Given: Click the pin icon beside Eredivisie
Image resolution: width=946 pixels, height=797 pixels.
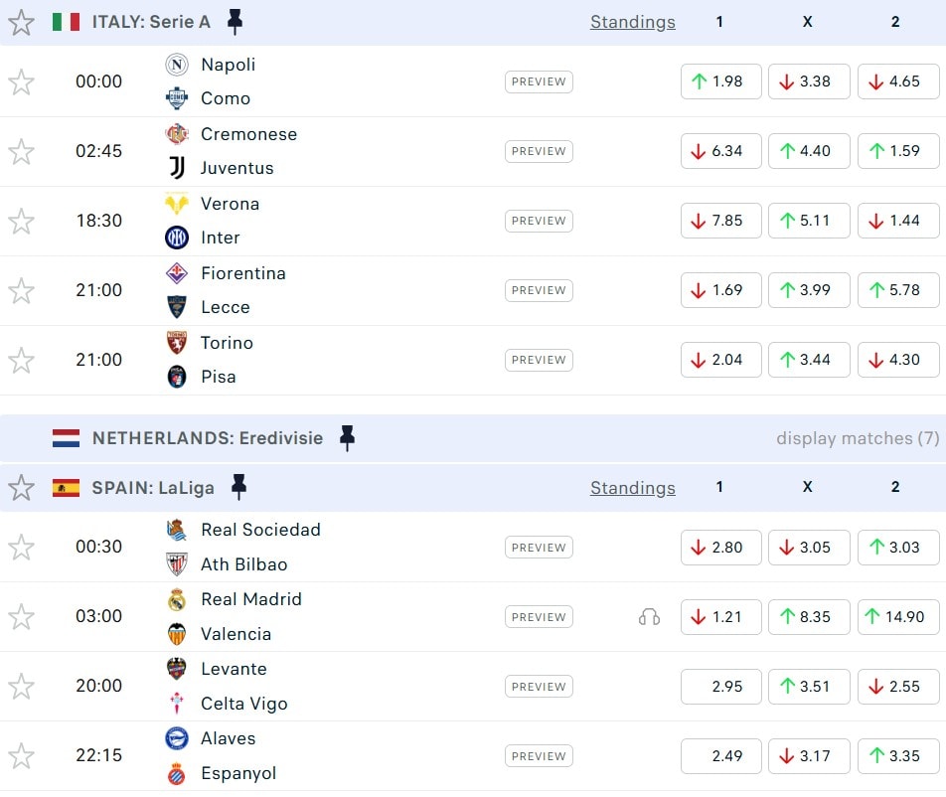Looking at the screenshot, I should click(347, 438).
